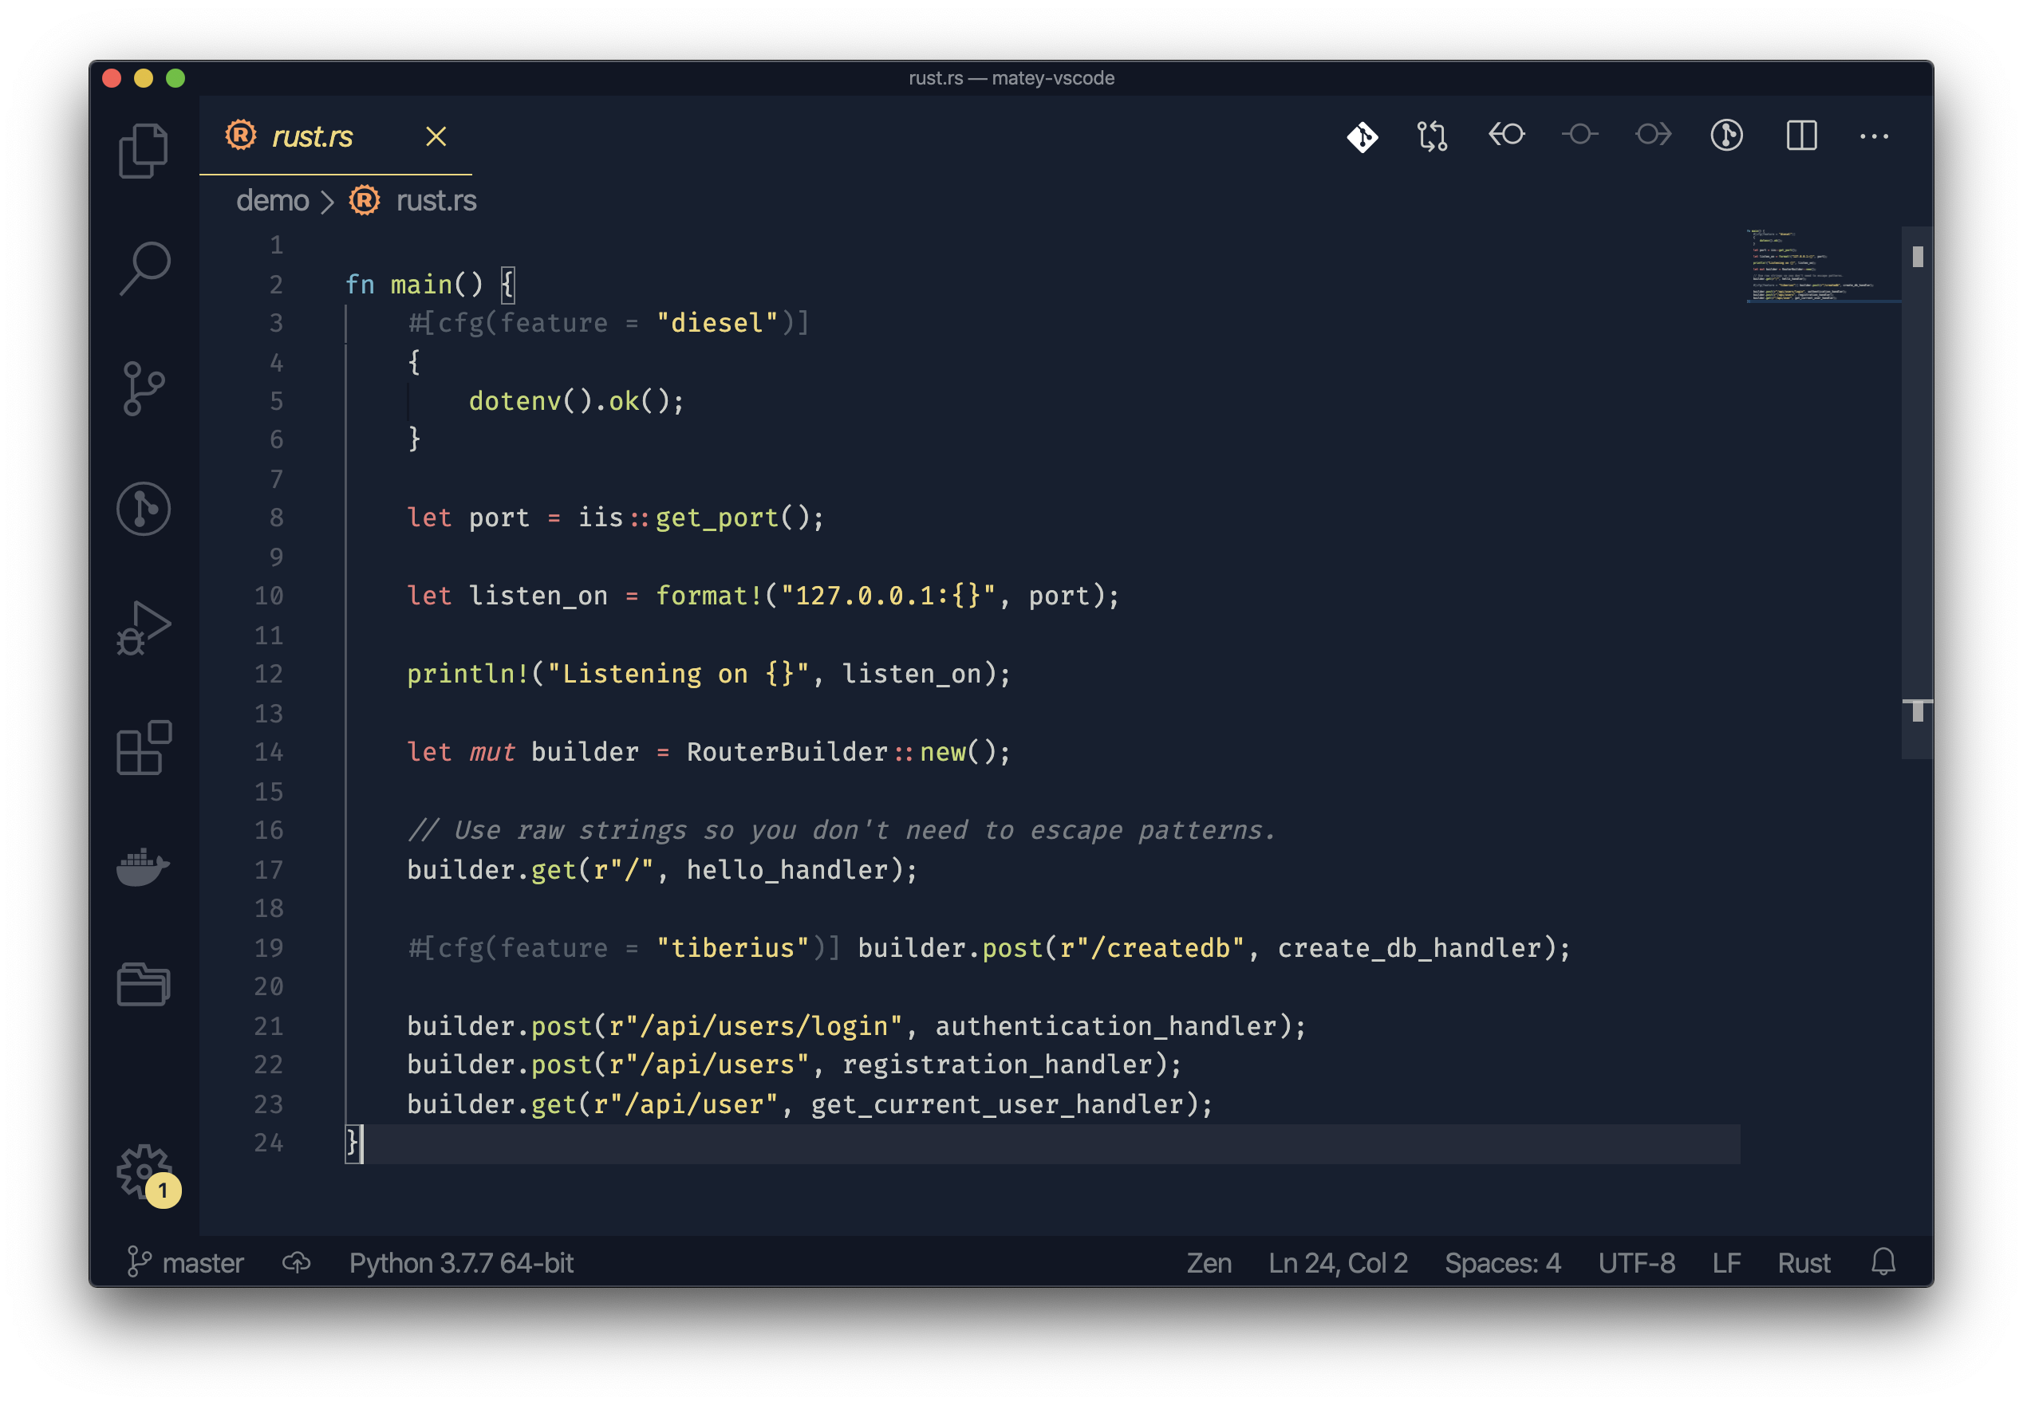This screenshot has width=2023, height=1405.
Task: Open the Docker view icon
Action: coord(144,867)
